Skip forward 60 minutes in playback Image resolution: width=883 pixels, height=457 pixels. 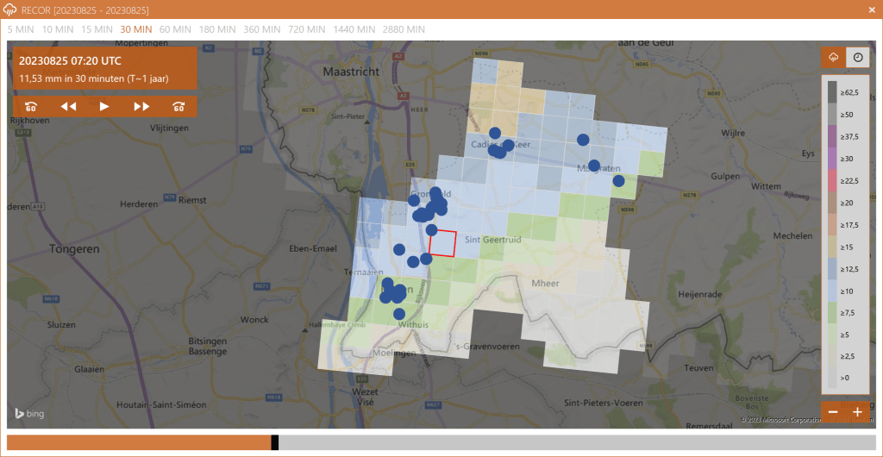[x=178, y=106]
